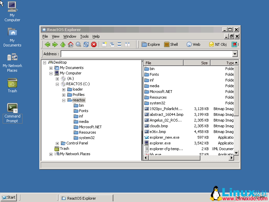Open the Help menu
The width and height of the screenshot is (269, 202).
[96, 36]
